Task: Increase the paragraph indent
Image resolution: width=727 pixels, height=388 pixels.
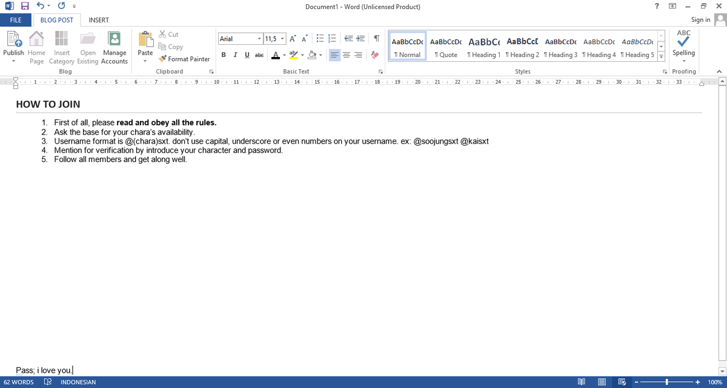Action: tap(360, 39)
